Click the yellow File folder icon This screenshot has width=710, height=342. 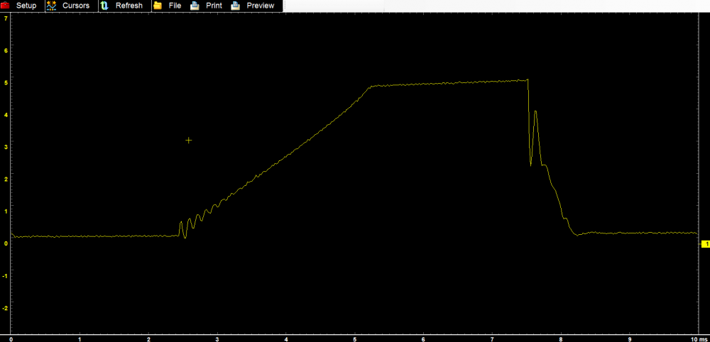(158, 6)
